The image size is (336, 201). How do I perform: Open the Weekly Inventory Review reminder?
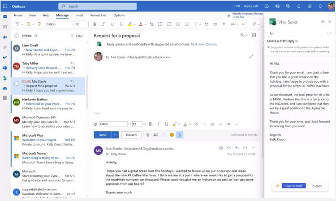(x=245, y=15)
